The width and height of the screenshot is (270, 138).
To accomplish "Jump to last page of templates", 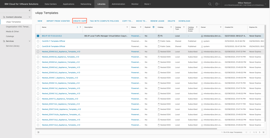I will point(263,132).
